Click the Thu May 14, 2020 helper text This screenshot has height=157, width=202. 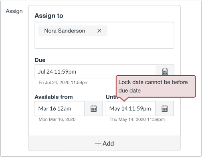tap(137, 119)
